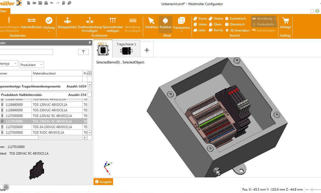Open file using the folder icon
Image resolution: width=321 pixels, height=193 pixels.
pyautogui.click(x=34, y=3)
